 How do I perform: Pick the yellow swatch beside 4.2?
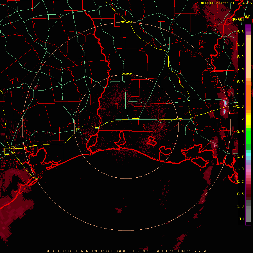tap(248, 120)
